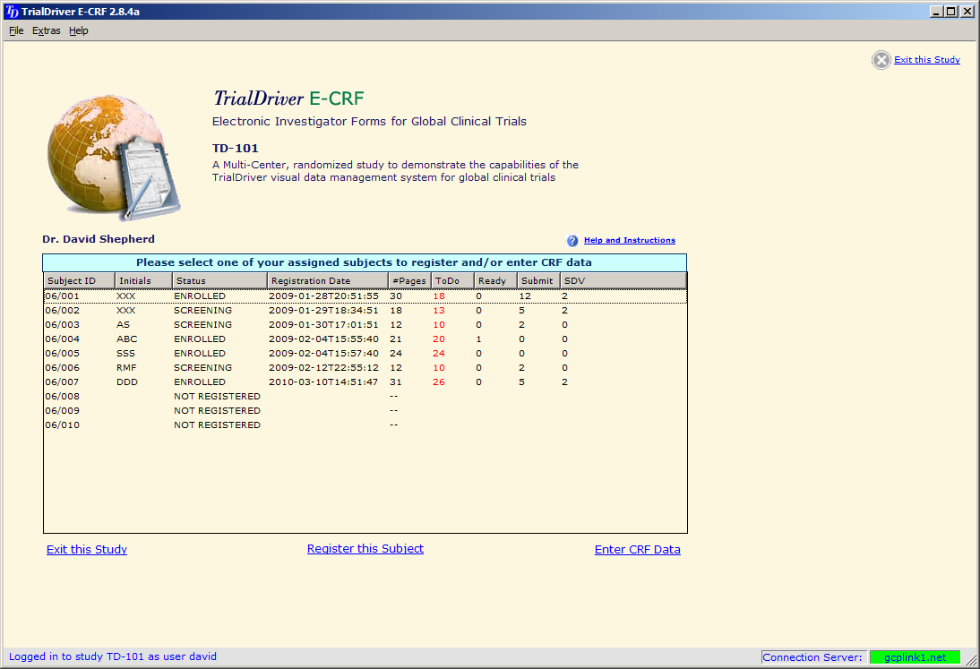Click the TrialDriver globe clipboard logo

tap(114, 154)
